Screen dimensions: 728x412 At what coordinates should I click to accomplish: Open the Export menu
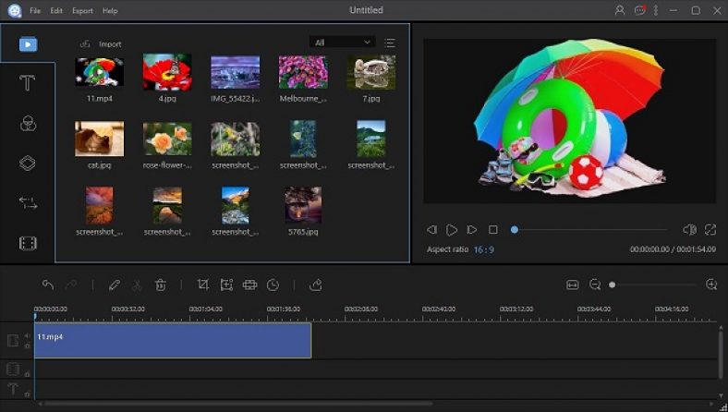coord(82,11)
